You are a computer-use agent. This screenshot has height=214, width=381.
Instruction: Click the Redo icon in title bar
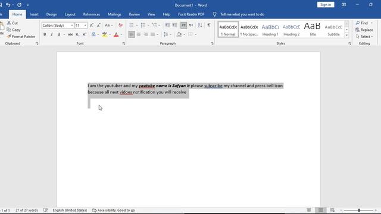click(19, 5)
